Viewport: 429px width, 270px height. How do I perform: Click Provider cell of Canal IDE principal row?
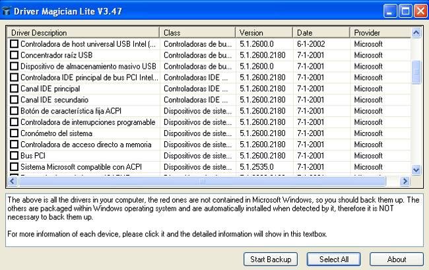tap(368, 88)
